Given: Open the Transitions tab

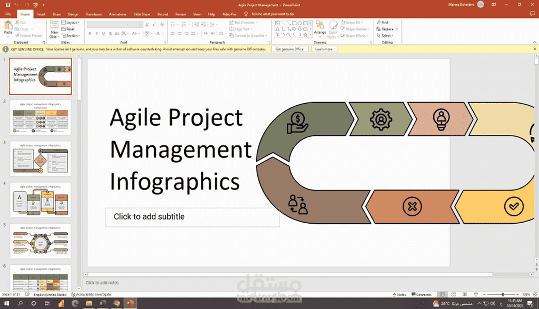Looking at the screenshot, I should [94, 14].
